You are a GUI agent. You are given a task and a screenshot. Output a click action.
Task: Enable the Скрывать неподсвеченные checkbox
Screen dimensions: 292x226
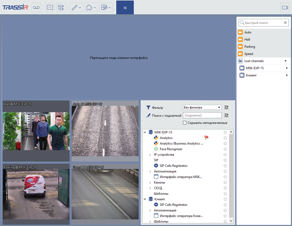(x=184, y=123)
